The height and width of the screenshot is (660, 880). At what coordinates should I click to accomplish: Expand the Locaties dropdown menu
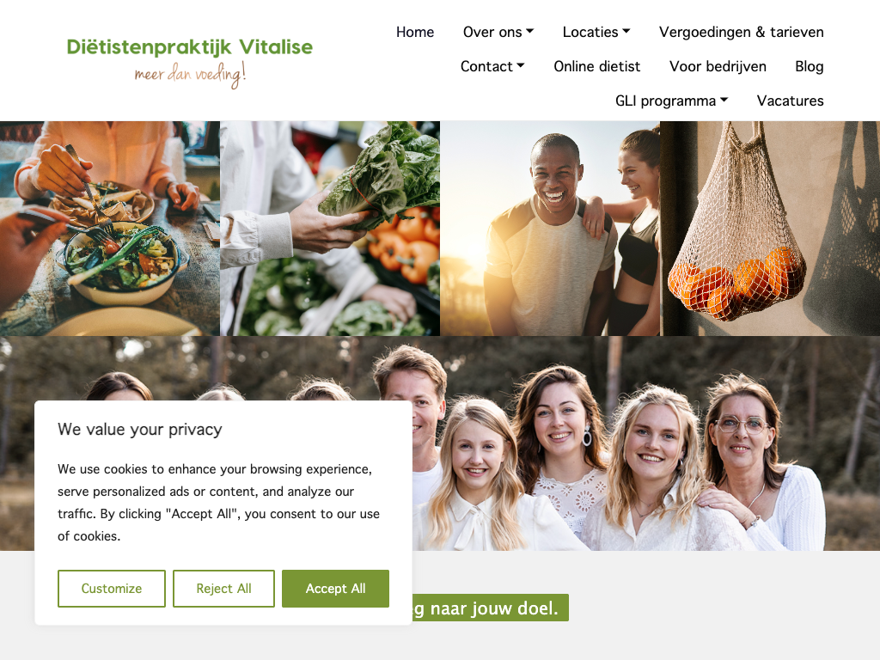(596, 32)
